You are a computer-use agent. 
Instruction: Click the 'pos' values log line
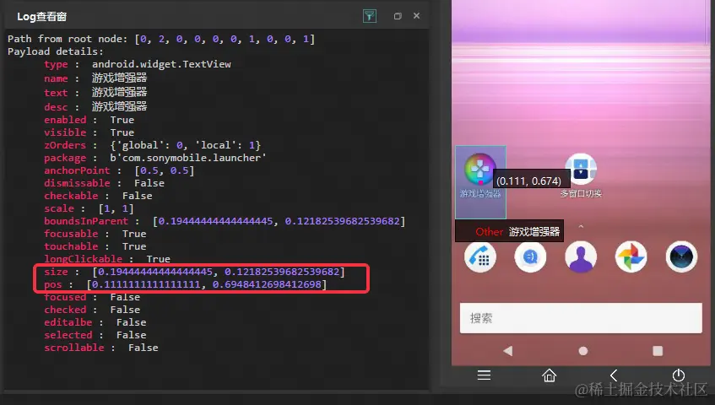click(185, 284)
